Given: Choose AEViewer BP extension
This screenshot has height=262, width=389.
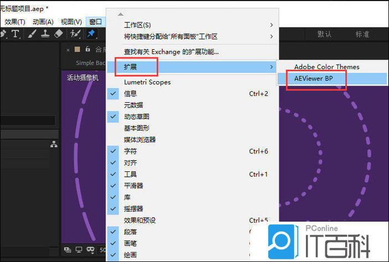Looking at the screenshot, I should coord(332,78).
